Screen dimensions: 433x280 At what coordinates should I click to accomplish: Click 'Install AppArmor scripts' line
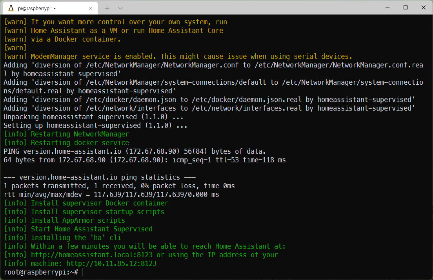click(x=64, y=220)
